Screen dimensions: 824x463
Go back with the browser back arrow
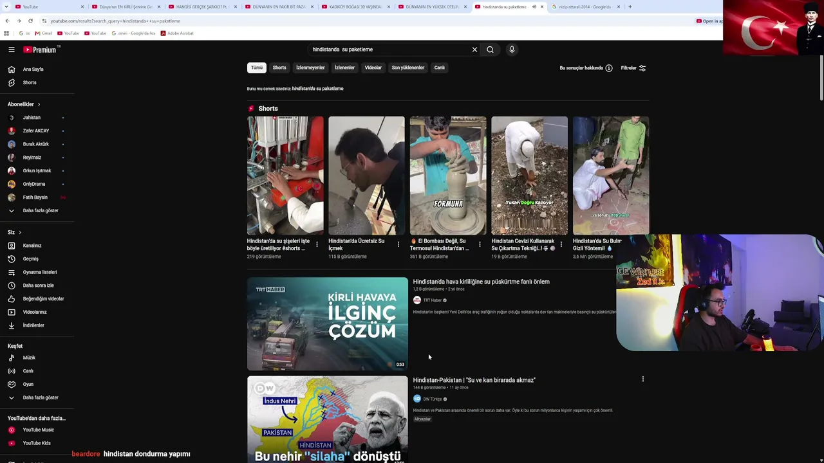(x=7, y=21)
